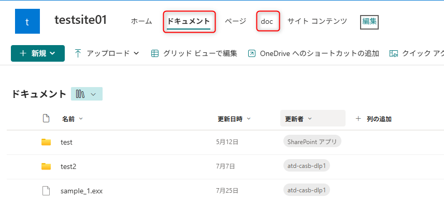The height and width of the screenshot is (198, 444).
Task: Click the upload arrow icon
Action: point(78,53)
